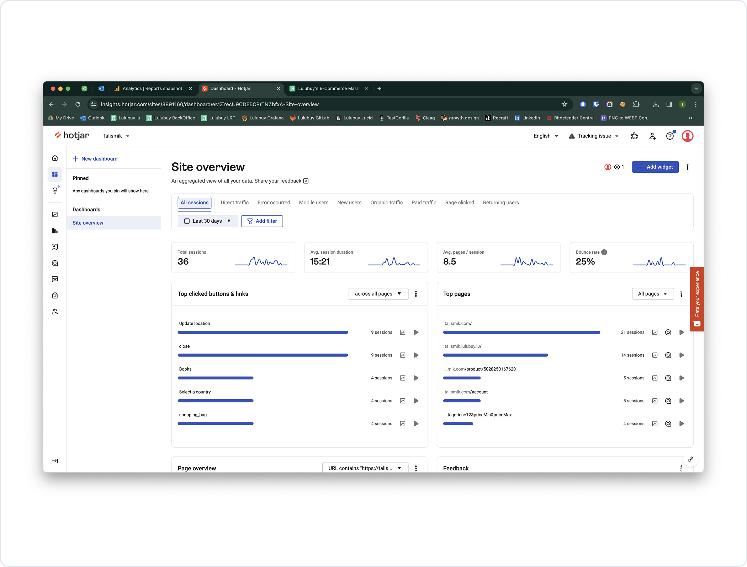Screen dimensions: 747x567
Task: Select the Returning users tab
Action: (x=500, y=202)
